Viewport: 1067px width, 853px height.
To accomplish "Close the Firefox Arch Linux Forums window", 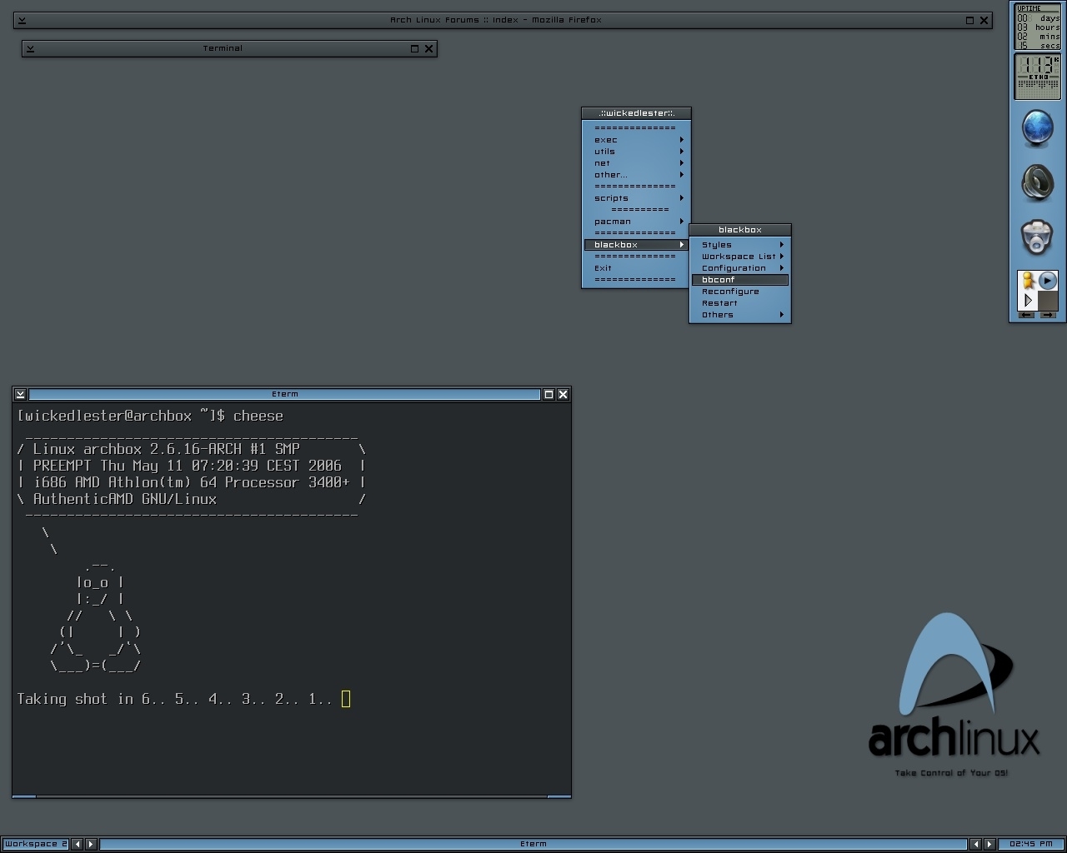I will tap(984, 20).
